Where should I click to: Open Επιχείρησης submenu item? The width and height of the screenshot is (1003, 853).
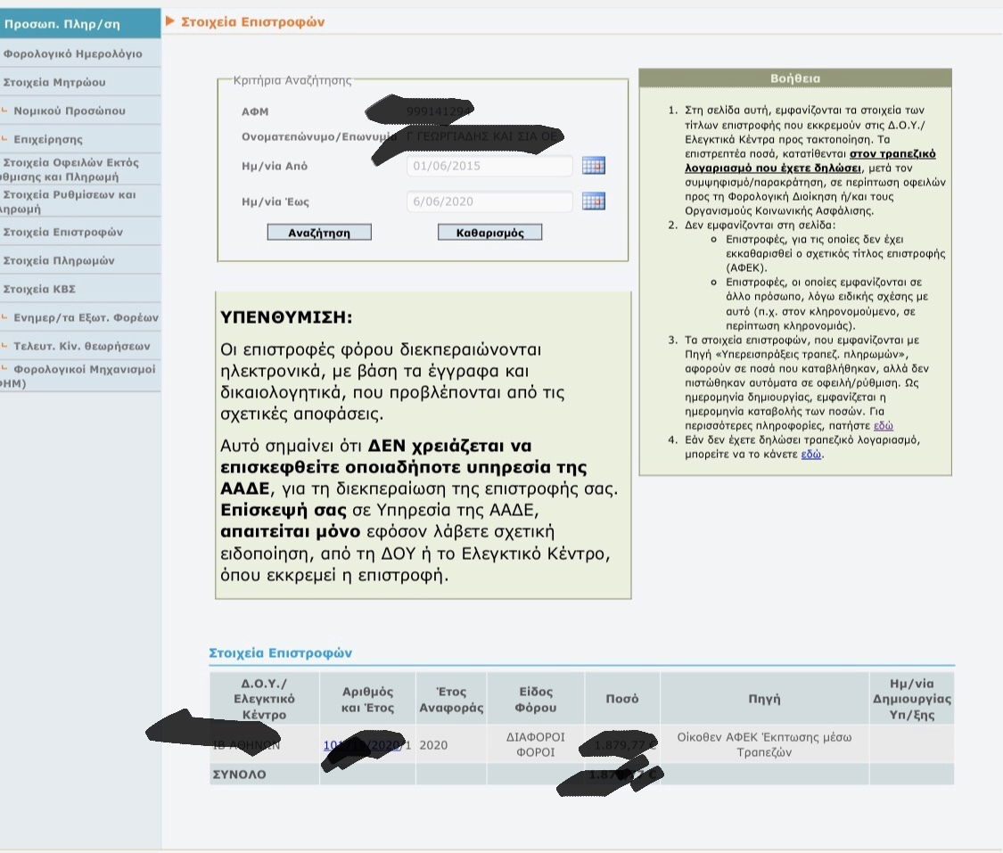pos(48,140)
